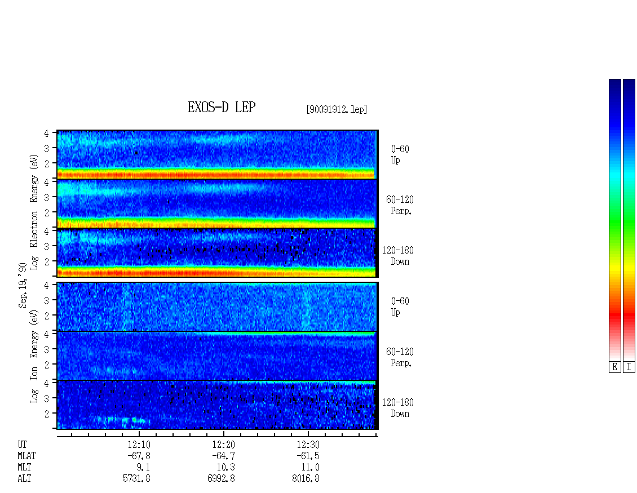Select the file name [90091912.lep] label

pyautogui.click(x=337, y=109)
